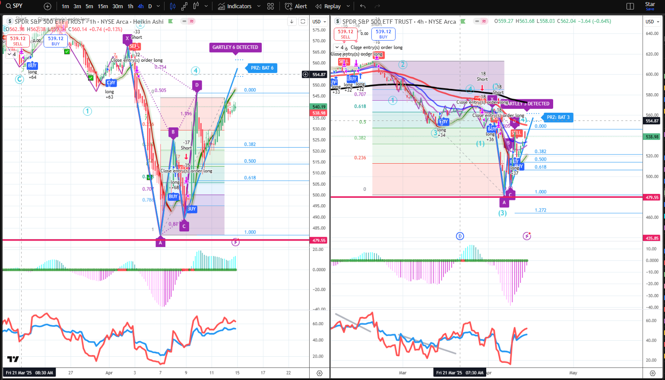This screenshot has width=665, height=380.
Task: Select harmonic point C marker on the 1h chart
Action: click(184, 226)
